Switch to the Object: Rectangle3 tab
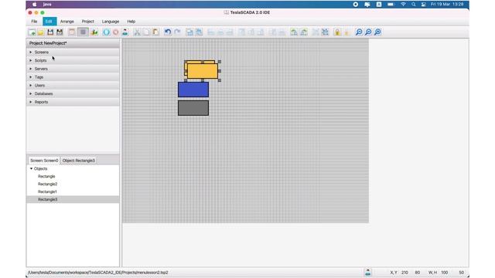This screenshot has width=495, height=278. [79, 161]
